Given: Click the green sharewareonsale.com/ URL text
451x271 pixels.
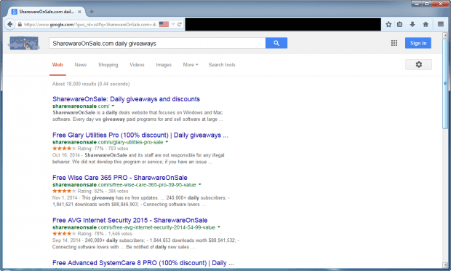Looking at the screenshot, I should click(81, 106).
